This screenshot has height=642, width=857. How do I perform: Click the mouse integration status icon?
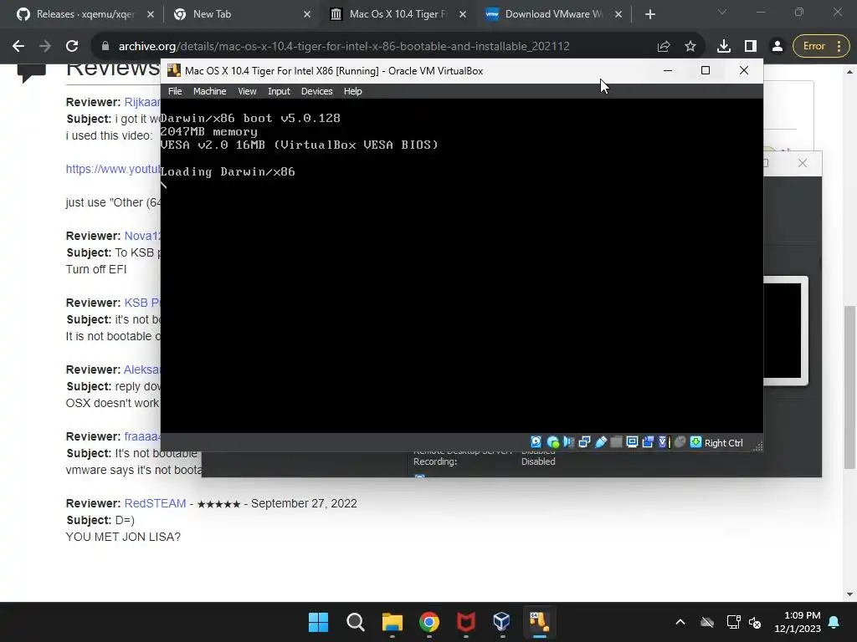[680, 442]
